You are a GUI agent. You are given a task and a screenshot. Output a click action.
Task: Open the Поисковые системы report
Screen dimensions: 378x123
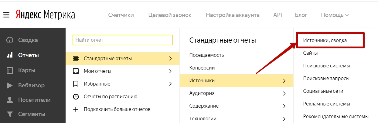coord(326,66)
